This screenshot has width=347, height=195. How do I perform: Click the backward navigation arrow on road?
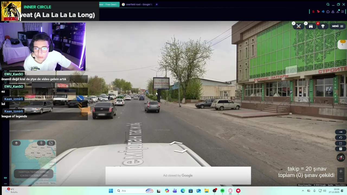(181, 151)
